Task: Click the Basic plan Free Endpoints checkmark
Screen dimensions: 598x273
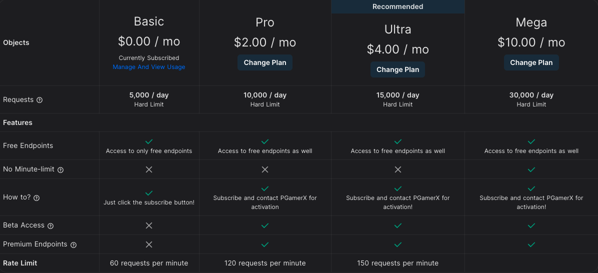Action: [x=149, y=141]
